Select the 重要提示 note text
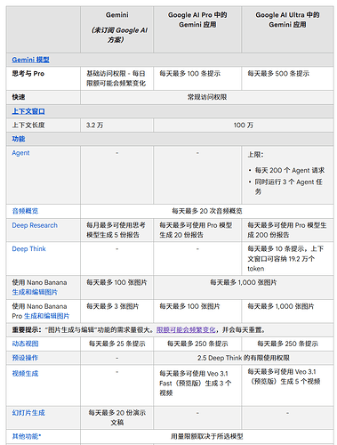This screenshot has width=337, height=445. 139,329
